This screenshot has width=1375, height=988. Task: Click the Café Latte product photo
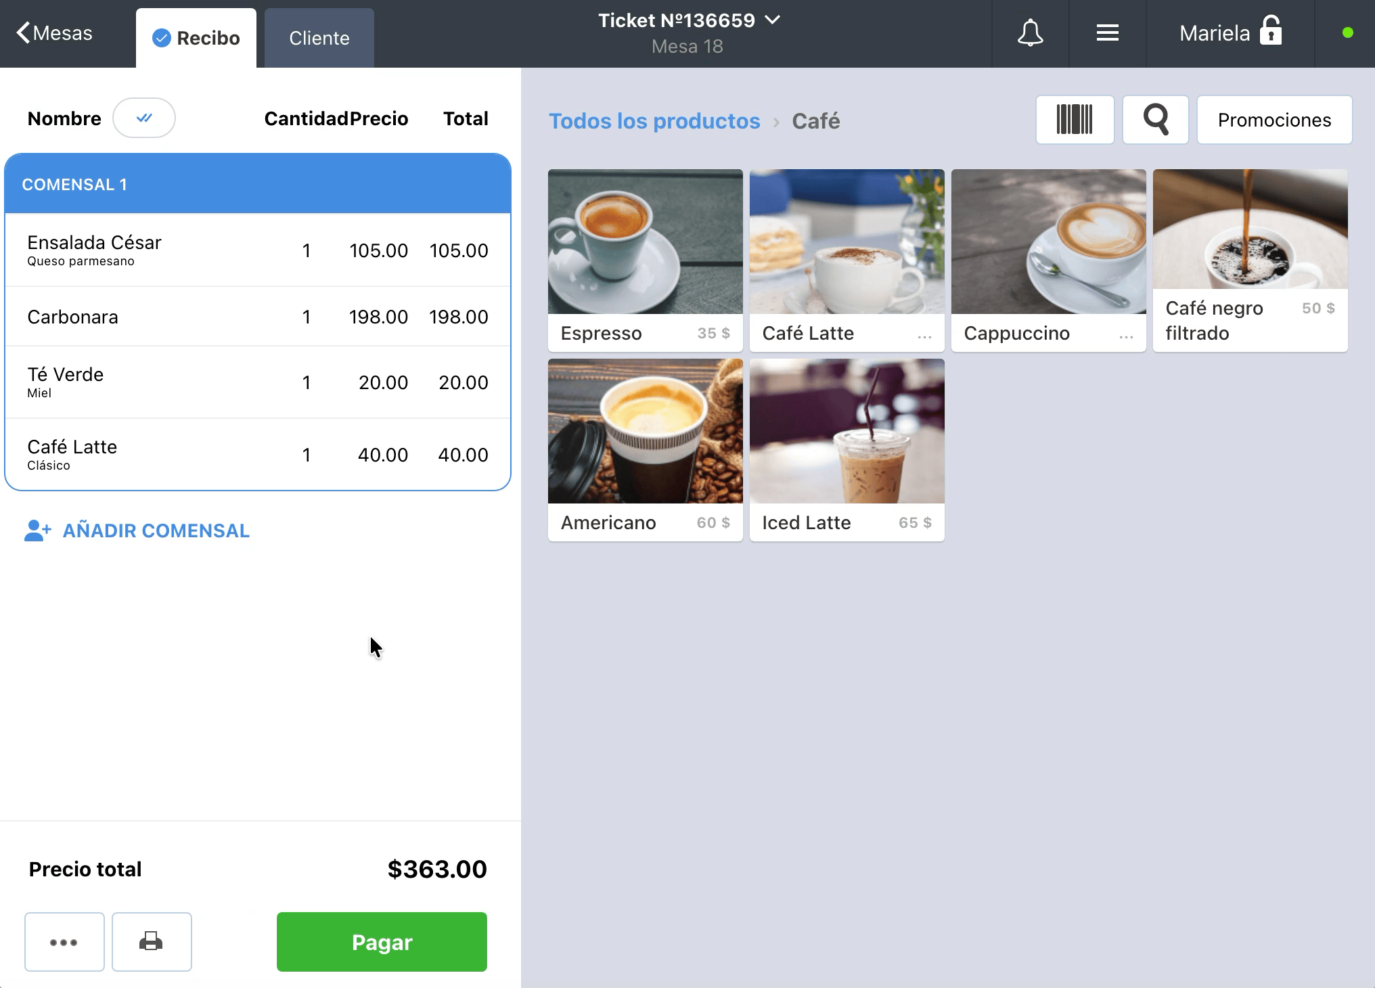[847, 242]
